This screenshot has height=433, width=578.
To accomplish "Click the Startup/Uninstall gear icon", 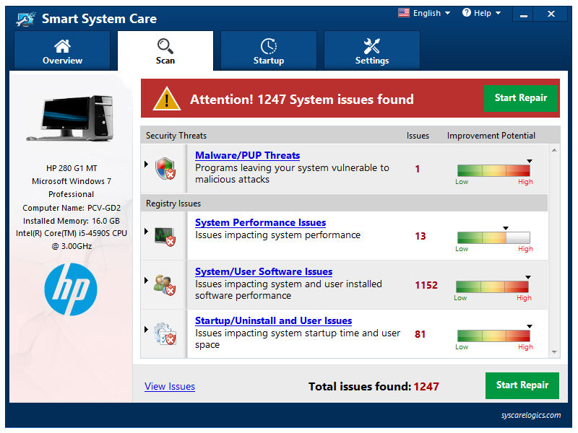I will [165, 333].
